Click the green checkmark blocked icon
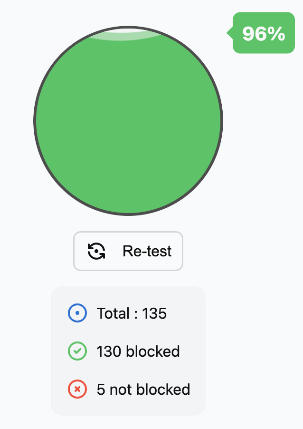 click(77, 351)
